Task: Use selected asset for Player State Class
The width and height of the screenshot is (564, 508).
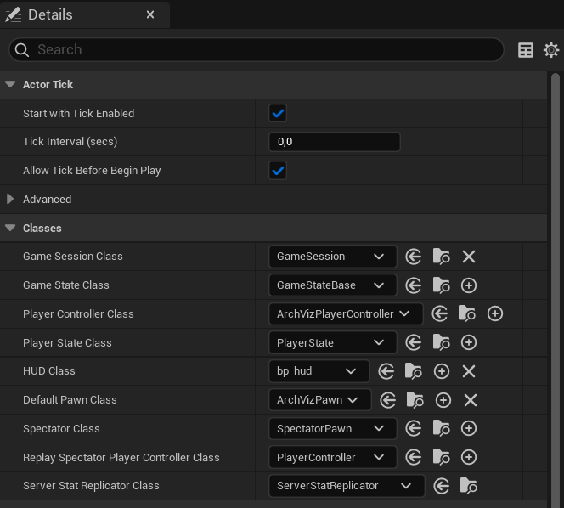Action: coord(414,342)
